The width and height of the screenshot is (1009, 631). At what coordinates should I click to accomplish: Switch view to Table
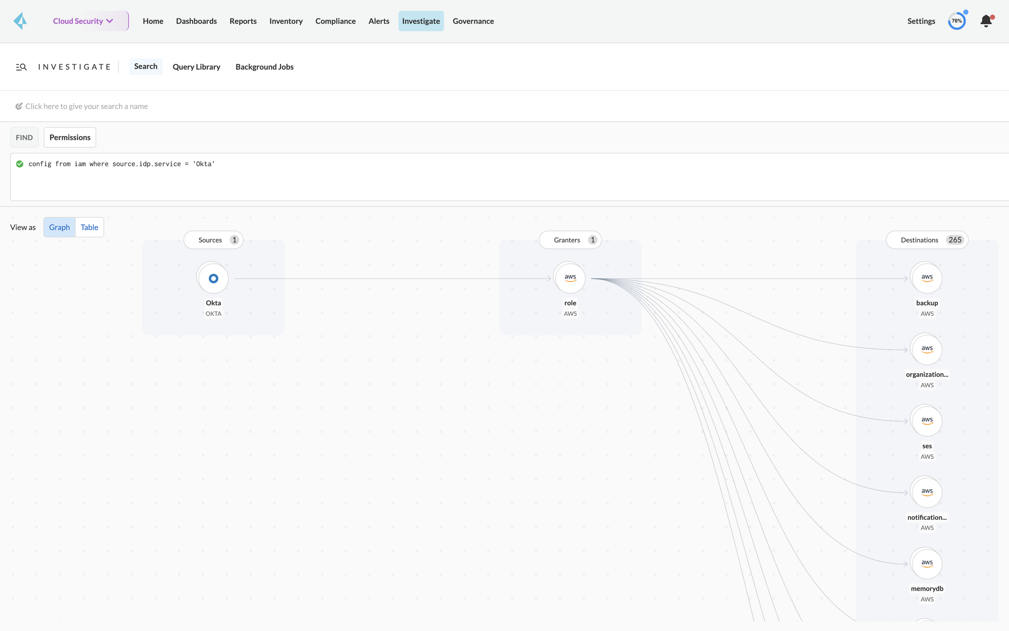point(89,227)
